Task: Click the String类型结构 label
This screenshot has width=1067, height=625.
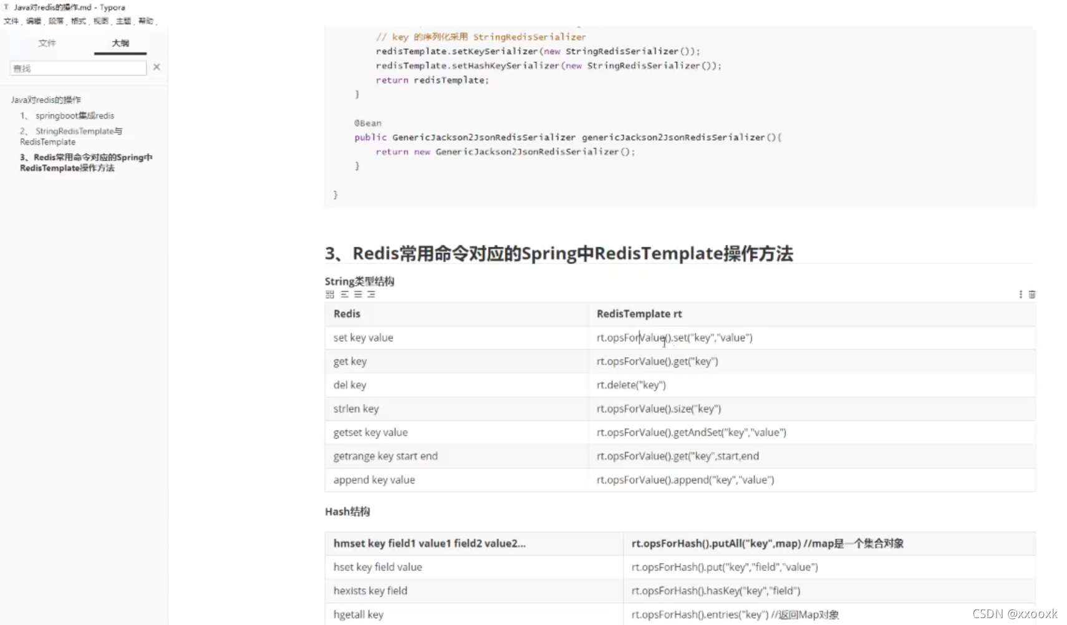Action: (x=360, y=281)
